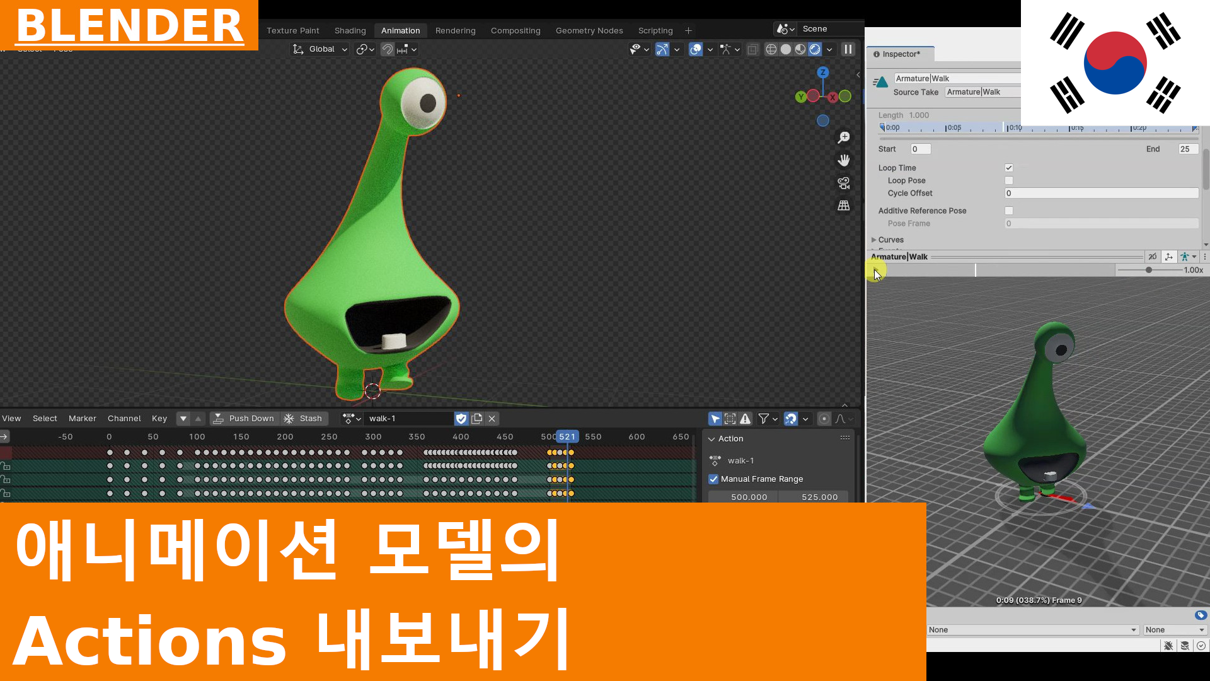Click Inspector tab in Unity
The width and height of the screenshot is (1210, 681).
pos(901,54)
